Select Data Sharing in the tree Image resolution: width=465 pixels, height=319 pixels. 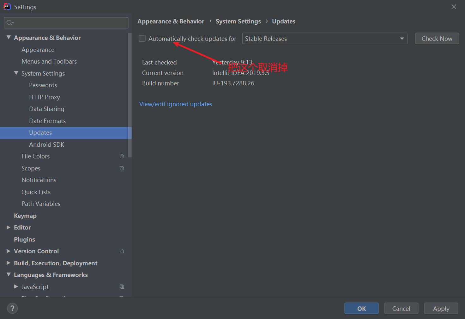click(47, 109)
